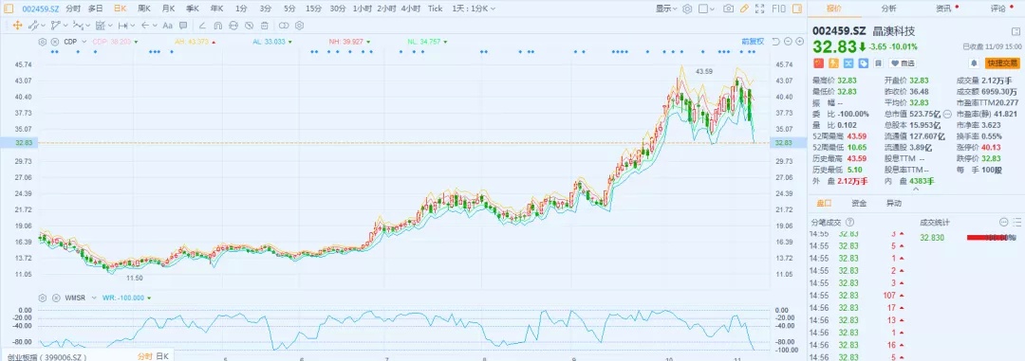Click the pencil draw icon
1025x361 pixels.
point(744,9)
